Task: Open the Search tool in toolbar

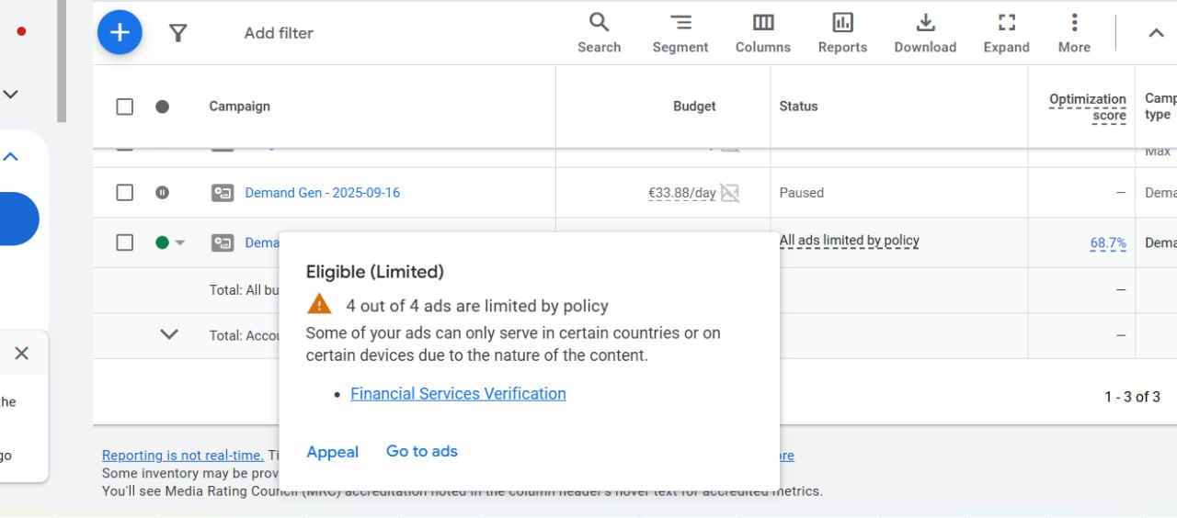Action: pos(599,33)
